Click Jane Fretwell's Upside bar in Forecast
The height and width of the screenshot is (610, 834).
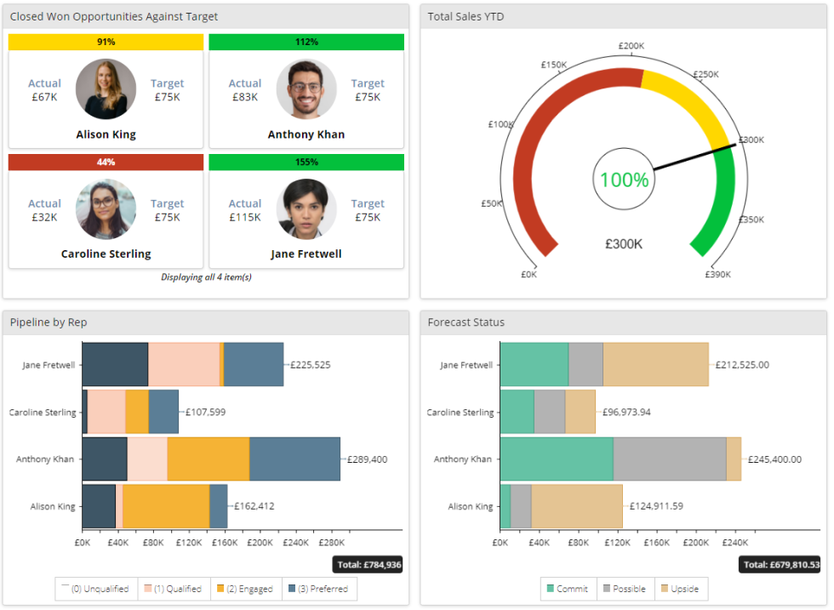point(655,365)
